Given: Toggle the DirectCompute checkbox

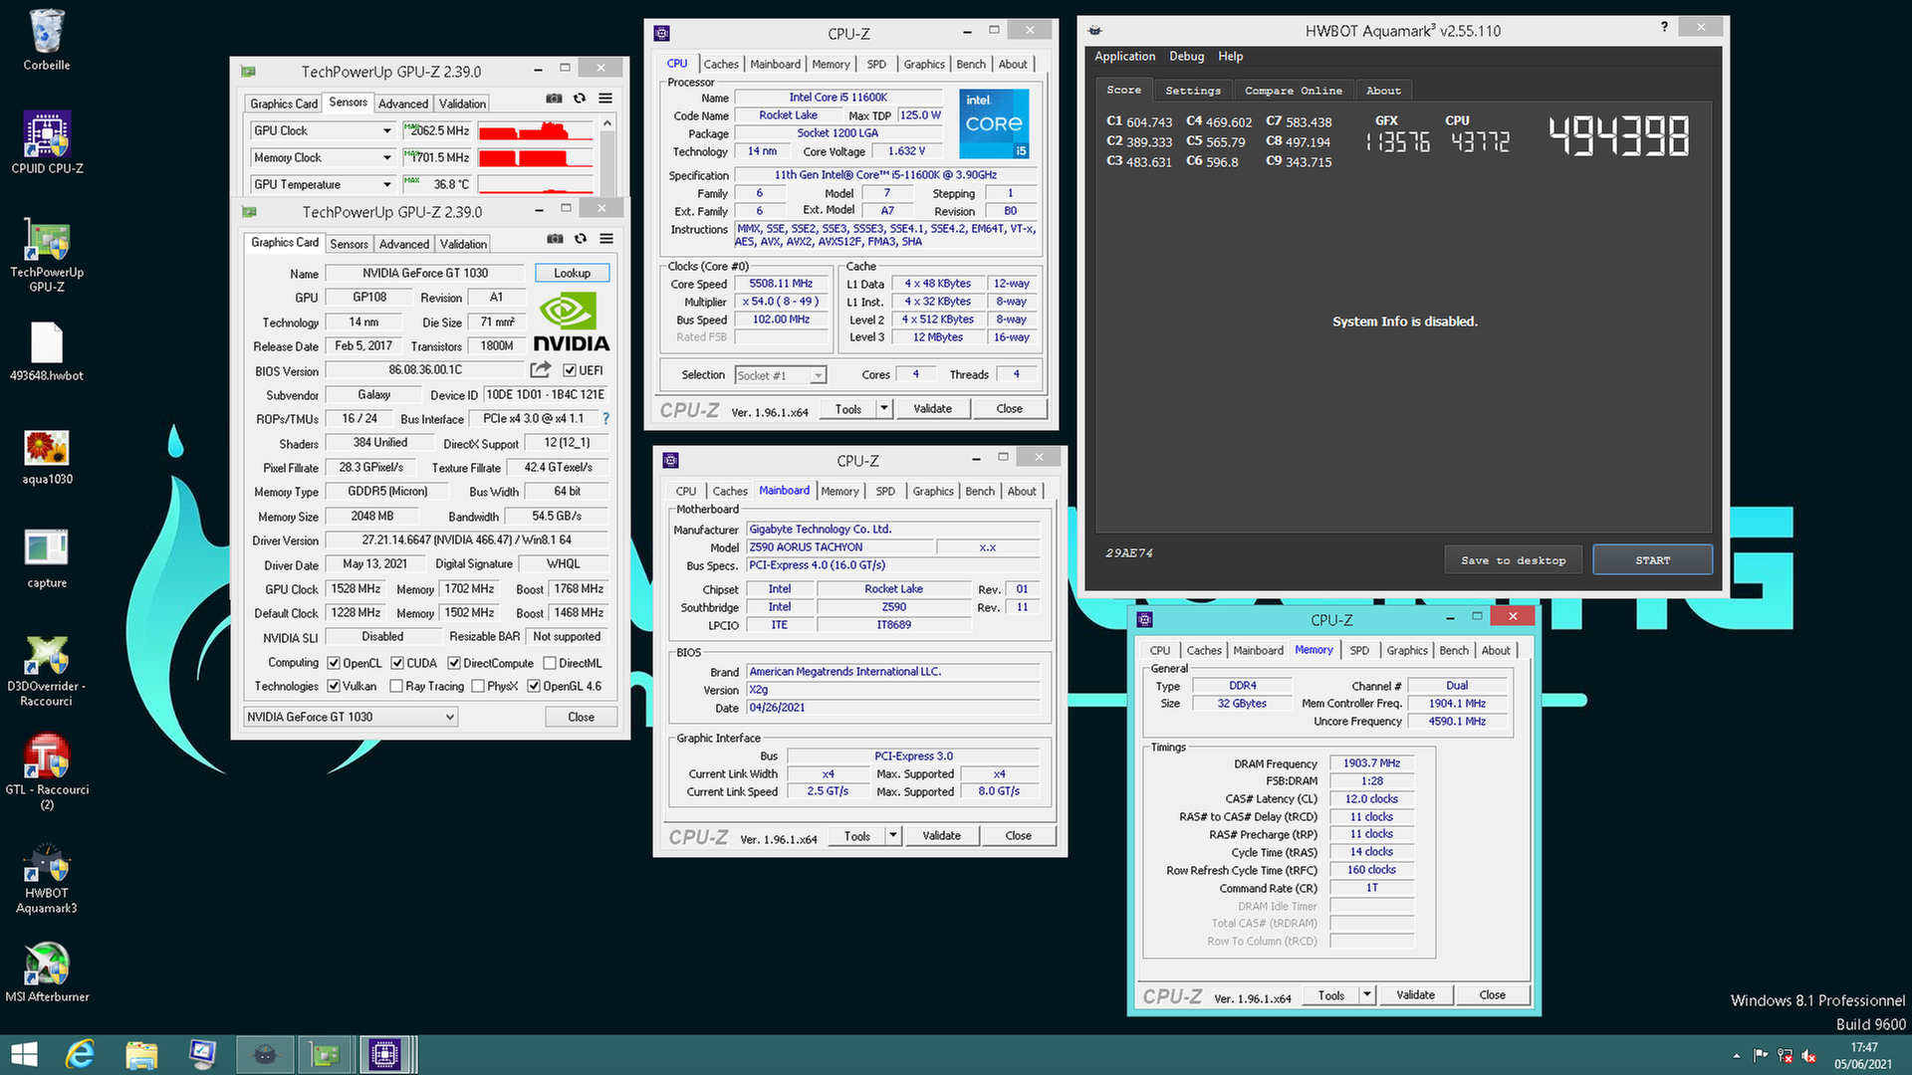Looking at the screenshot, I should pyautogui.click(x=454, y=663).
